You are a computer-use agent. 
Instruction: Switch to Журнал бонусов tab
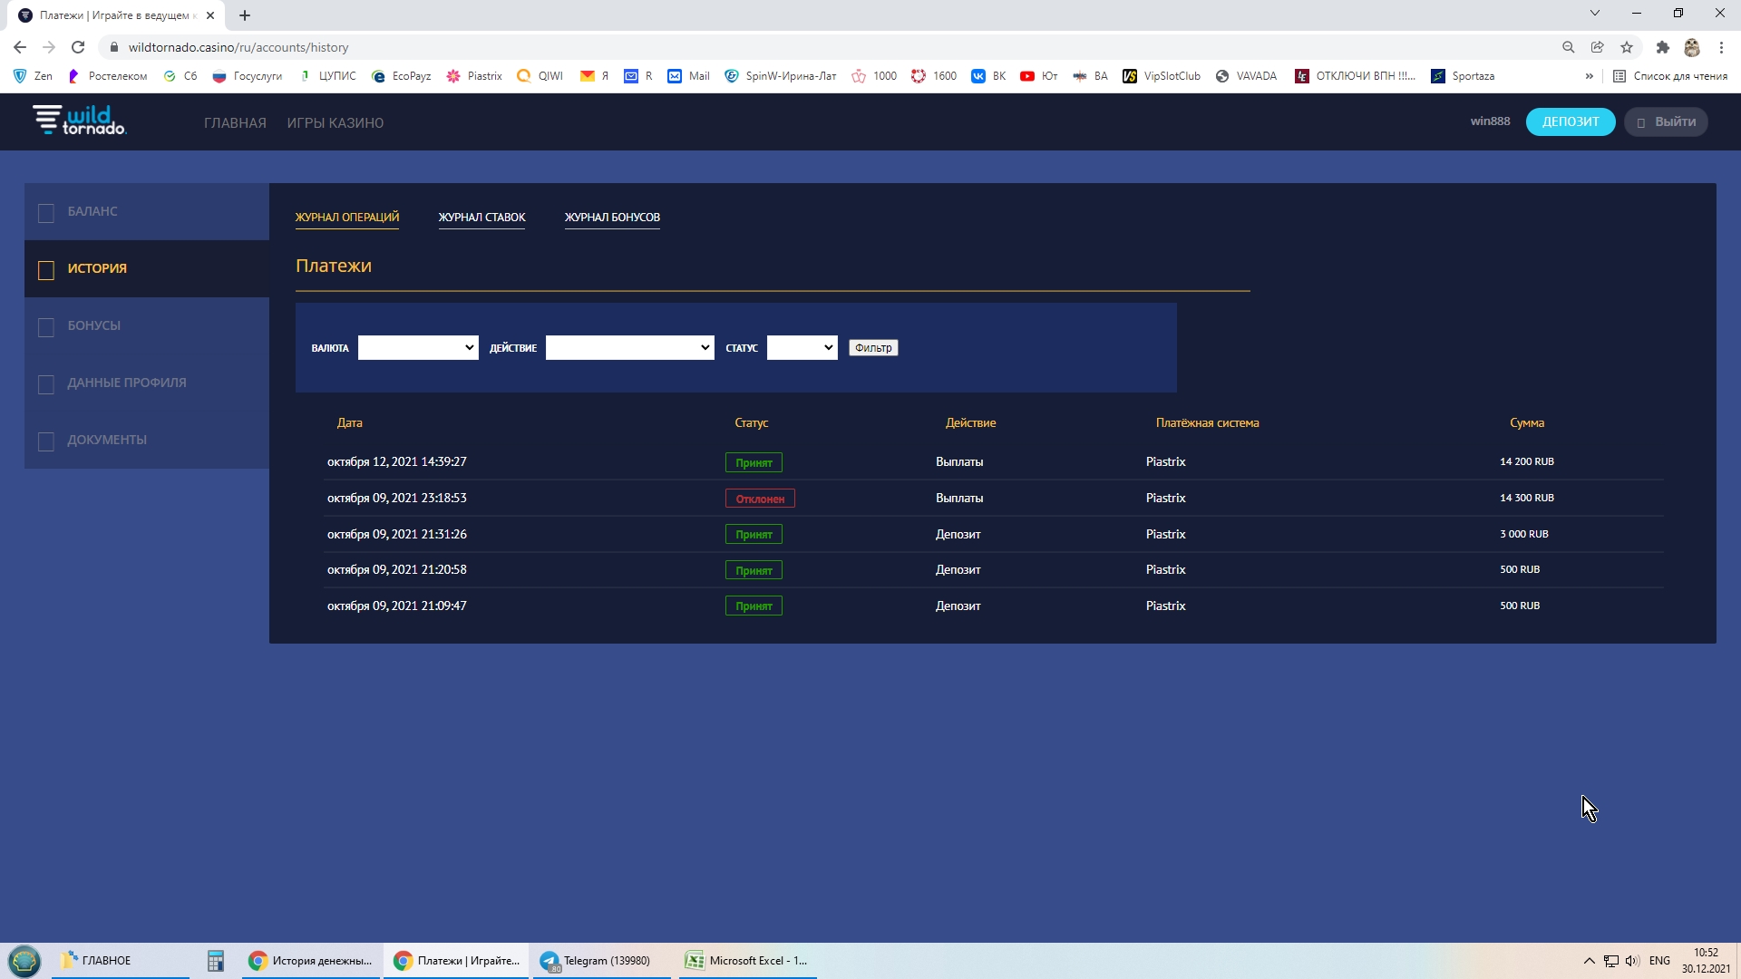[612, 218]
